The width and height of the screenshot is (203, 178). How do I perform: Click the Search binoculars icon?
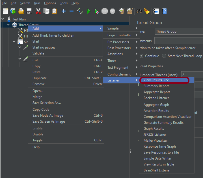point(139,11)
